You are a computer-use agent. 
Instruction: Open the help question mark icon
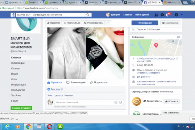click(176, 15)
